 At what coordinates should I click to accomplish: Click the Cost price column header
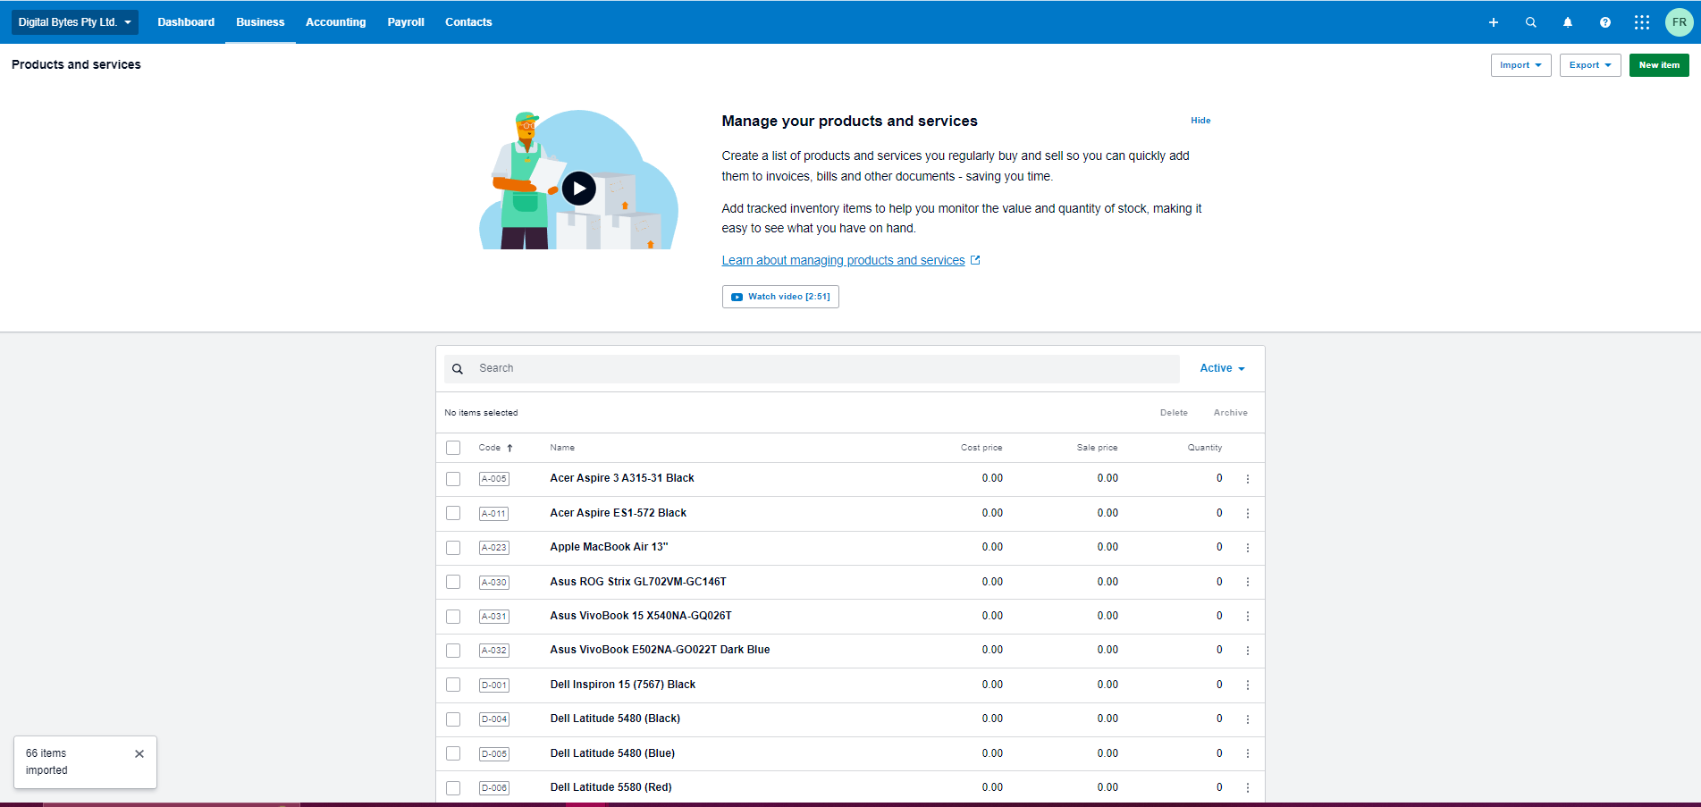(x=981, y=448)
